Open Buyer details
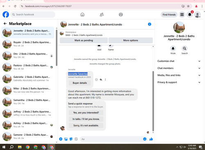The width and height of the screenshot is (205, 150). pyautogui.click(x=80, y=83)
